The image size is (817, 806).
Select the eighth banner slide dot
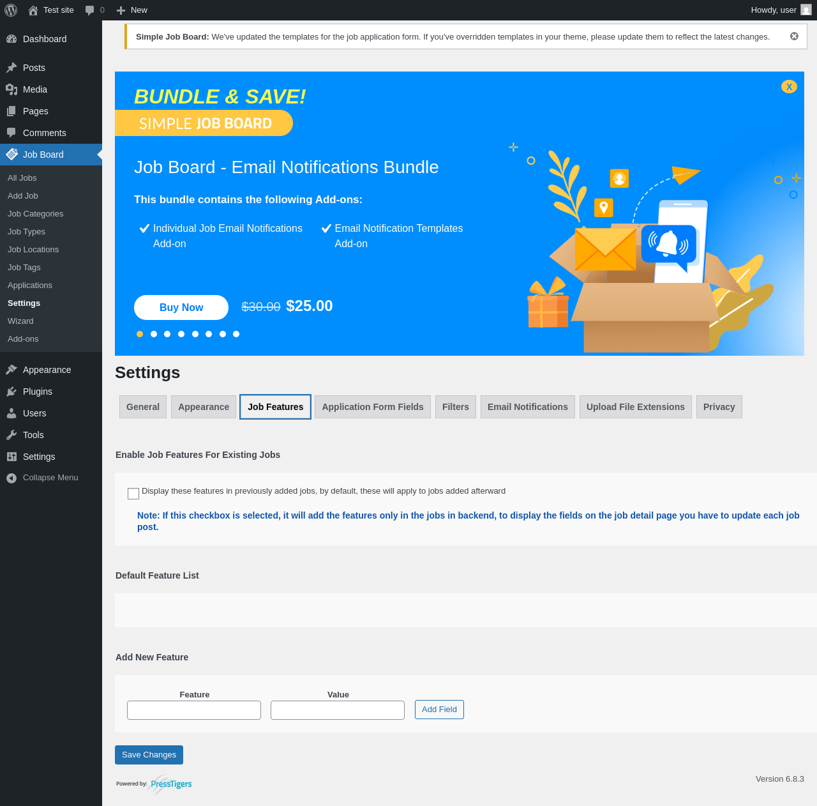click(x=236, y=334)
